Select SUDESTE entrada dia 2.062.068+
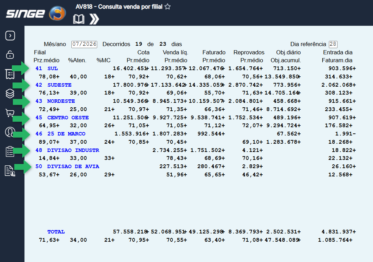The height and width of the screenshot is (262, 373). point(339,85)
